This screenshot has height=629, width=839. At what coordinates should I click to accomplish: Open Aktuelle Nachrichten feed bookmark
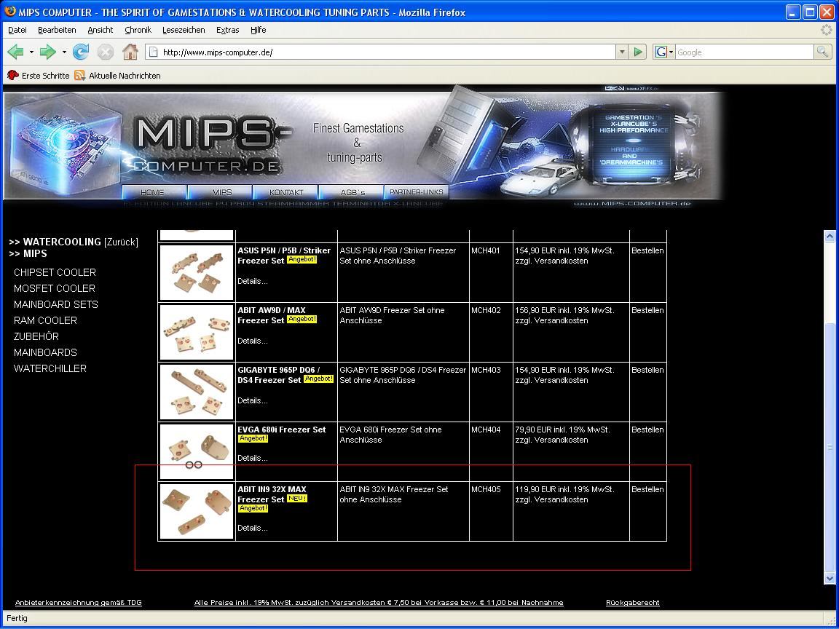117,76
